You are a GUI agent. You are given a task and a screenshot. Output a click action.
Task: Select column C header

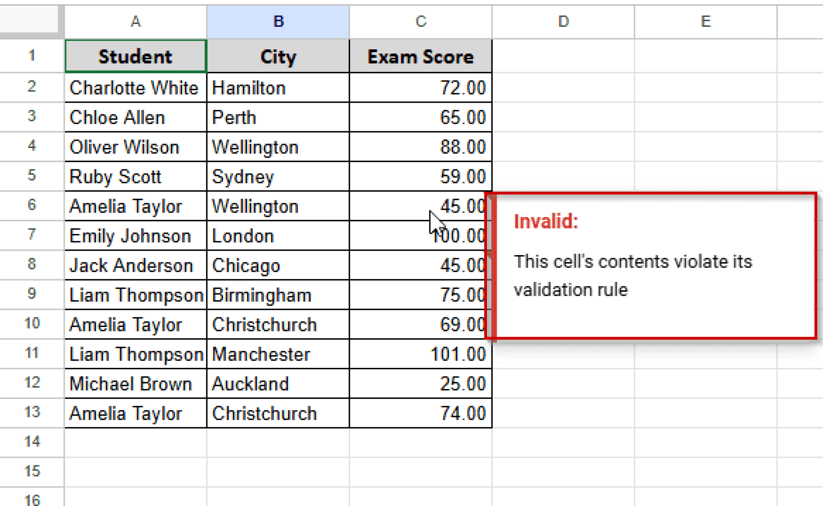point(420,22)
